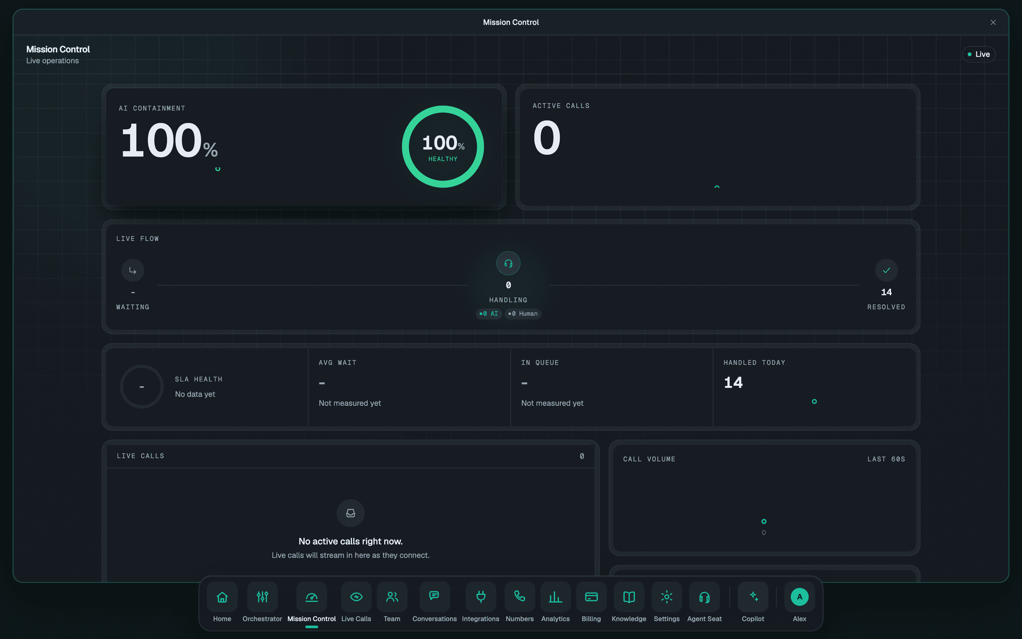Click the Live Calls header count 0
1022x639 pixels.
click(582, 456)
